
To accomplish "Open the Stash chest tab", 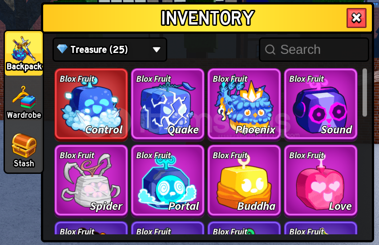I will tap(24, 150).
